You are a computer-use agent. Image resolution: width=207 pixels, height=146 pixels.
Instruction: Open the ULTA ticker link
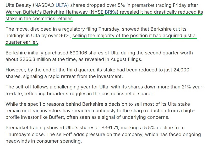[x=61, y=5]
